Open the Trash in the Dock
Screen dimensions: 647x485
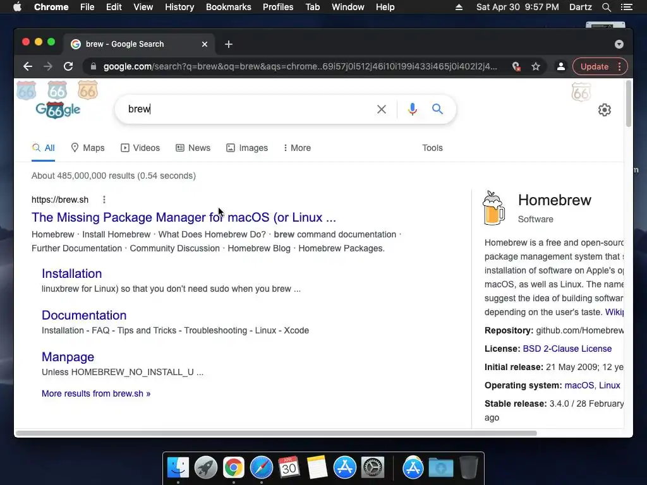469,467
